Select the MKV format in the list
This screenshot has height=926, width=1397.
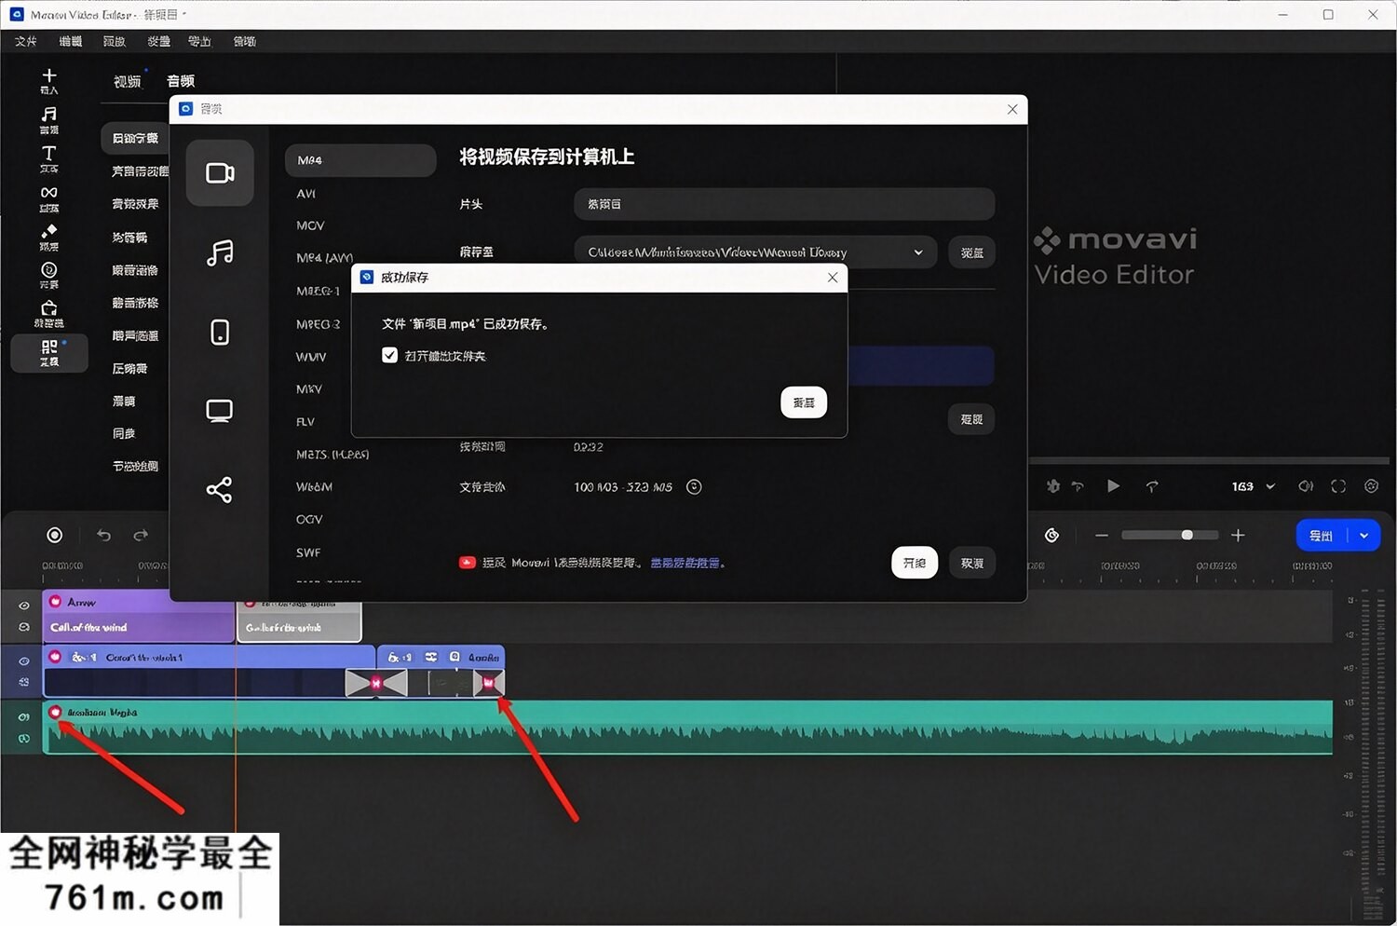[309, 389]
